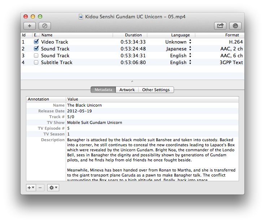
Task: Switch to the Metadata tab
Action: (x=103, y=90)
